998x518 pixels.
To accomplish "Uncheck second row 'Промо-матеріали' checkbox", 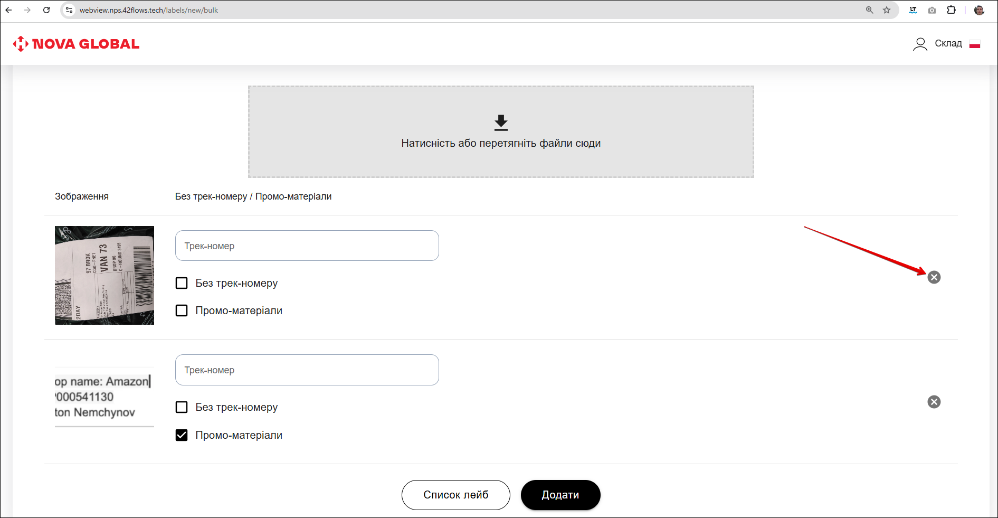I will (x=182, y=435).
